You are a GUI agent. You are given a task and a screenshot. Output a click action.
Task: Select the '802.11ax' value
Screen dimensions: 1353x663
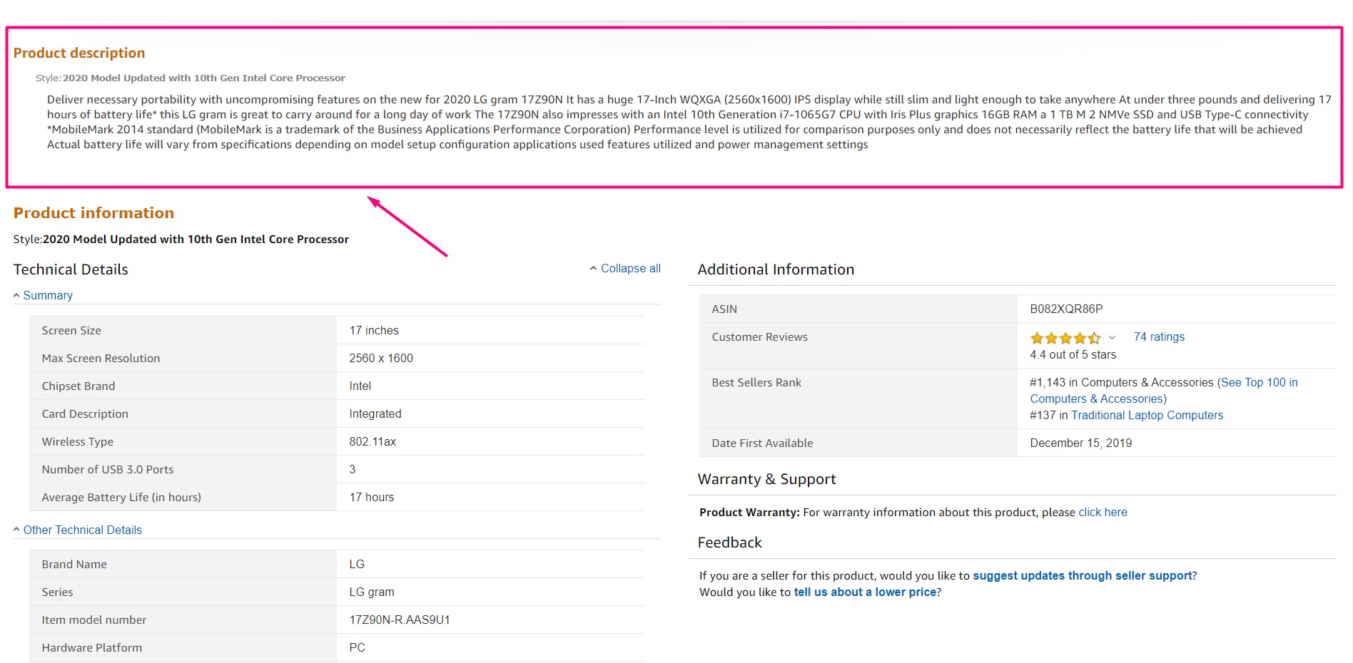pos(373,441)
